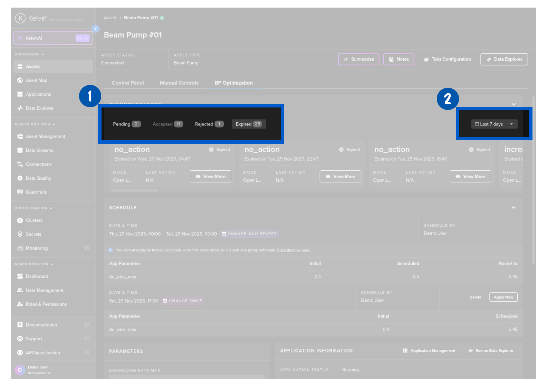Select the Pending recommendations filter
The height and width of the screenshot is (387, 547).
126,124
